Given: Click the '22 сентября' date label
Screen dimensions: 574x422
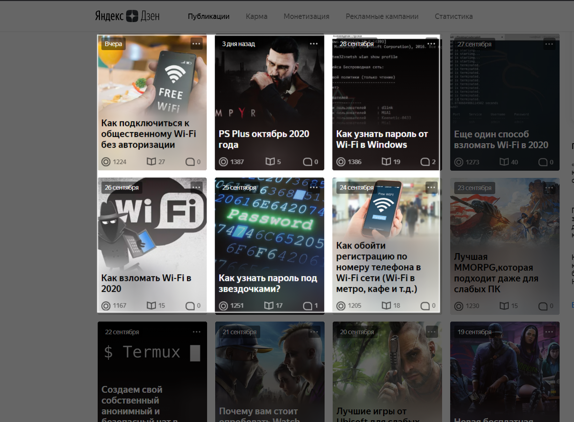Looking at the screenshot, I should tap(122, 332).
